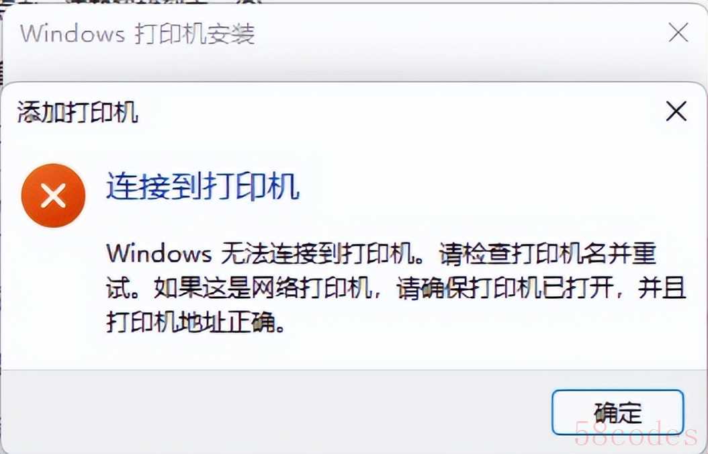Screen dimensions: 708x454
Task: Click the Windows 打印机安装 title text
Action: click(x=138, y=34)
